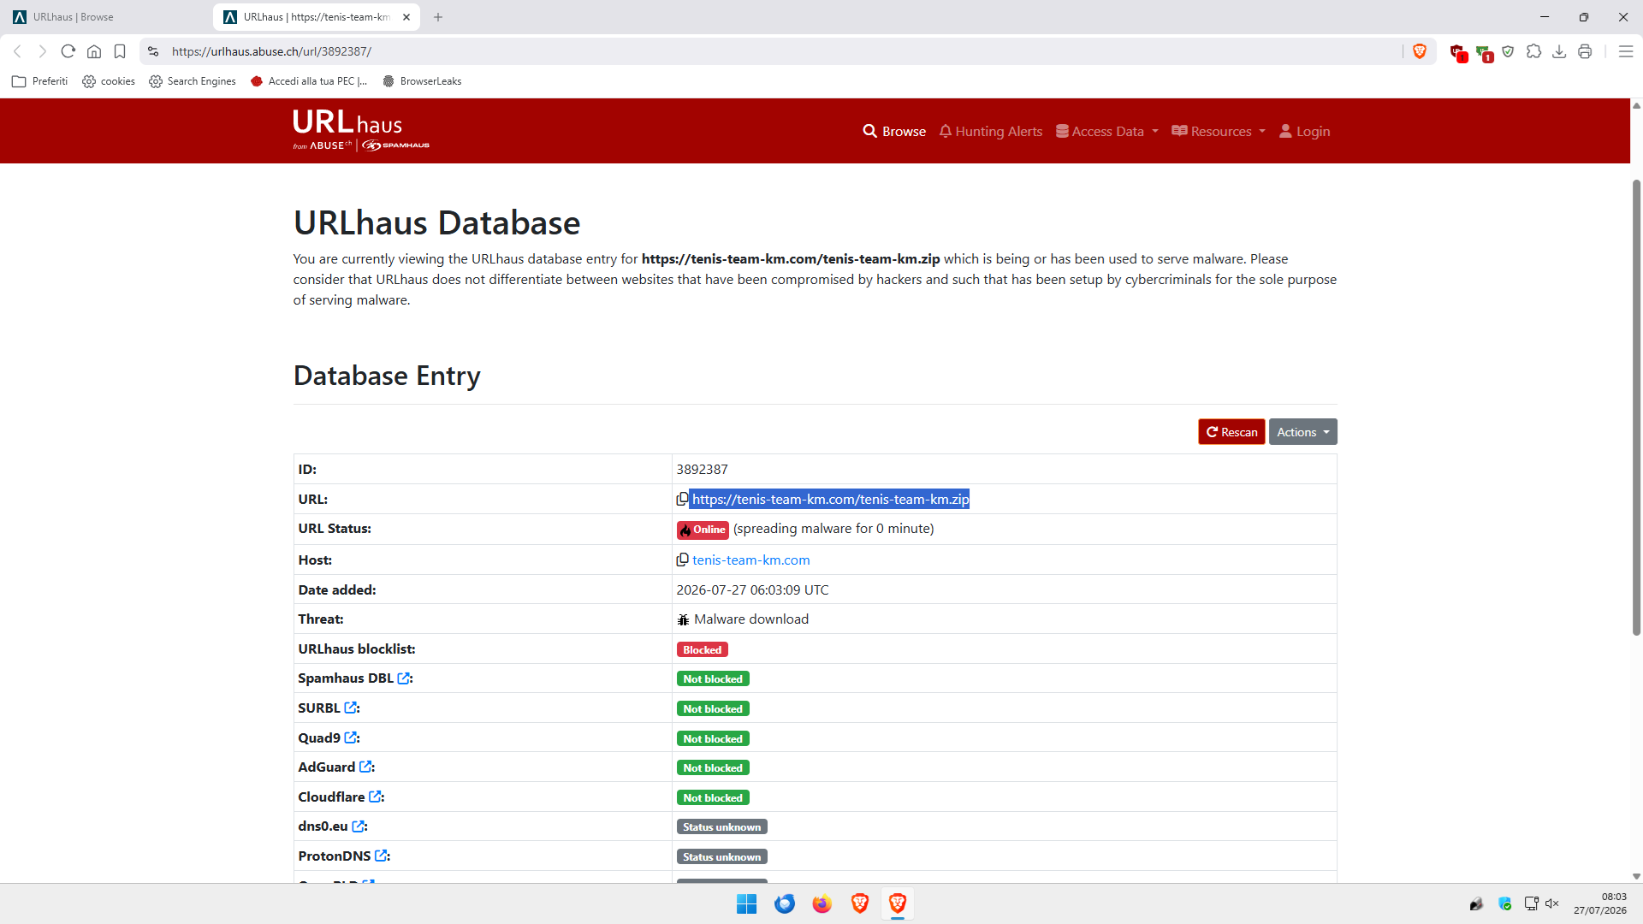The height and width of the screenshot is (924, 1643).
Task: Click the page vertical scrollbar
Action: pyautogui.click(x=1636, y=407)
